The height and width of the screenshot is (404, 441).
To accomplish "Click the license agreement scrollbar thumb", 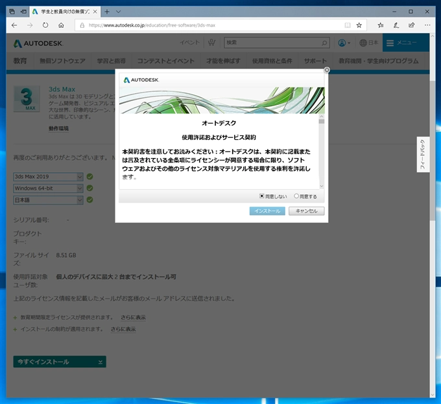I will [x=322, y=122].
